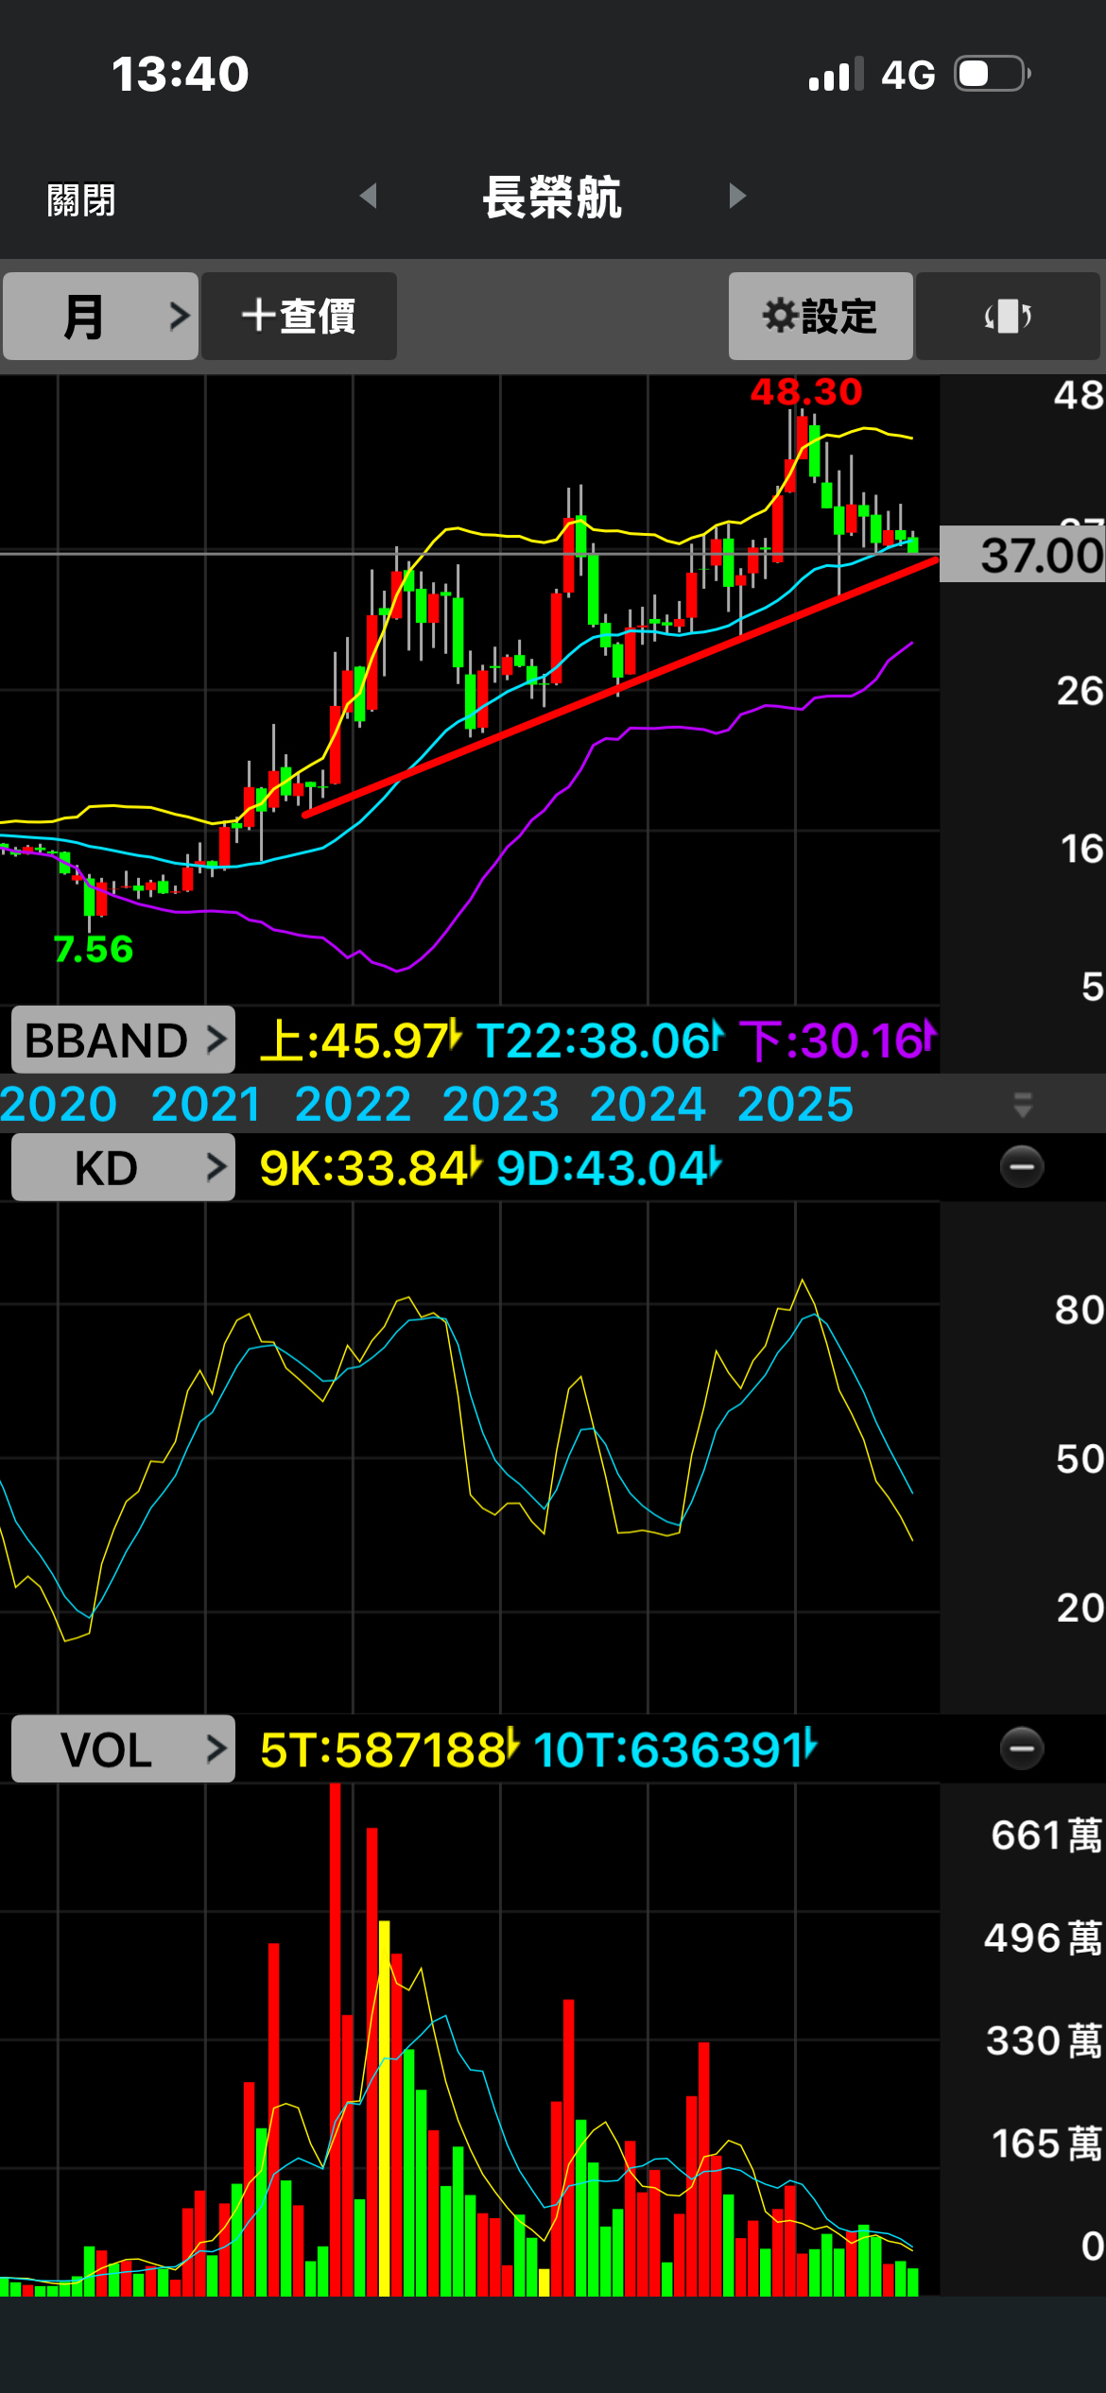Tap the 9K:33.84 value

[372, 1168]
